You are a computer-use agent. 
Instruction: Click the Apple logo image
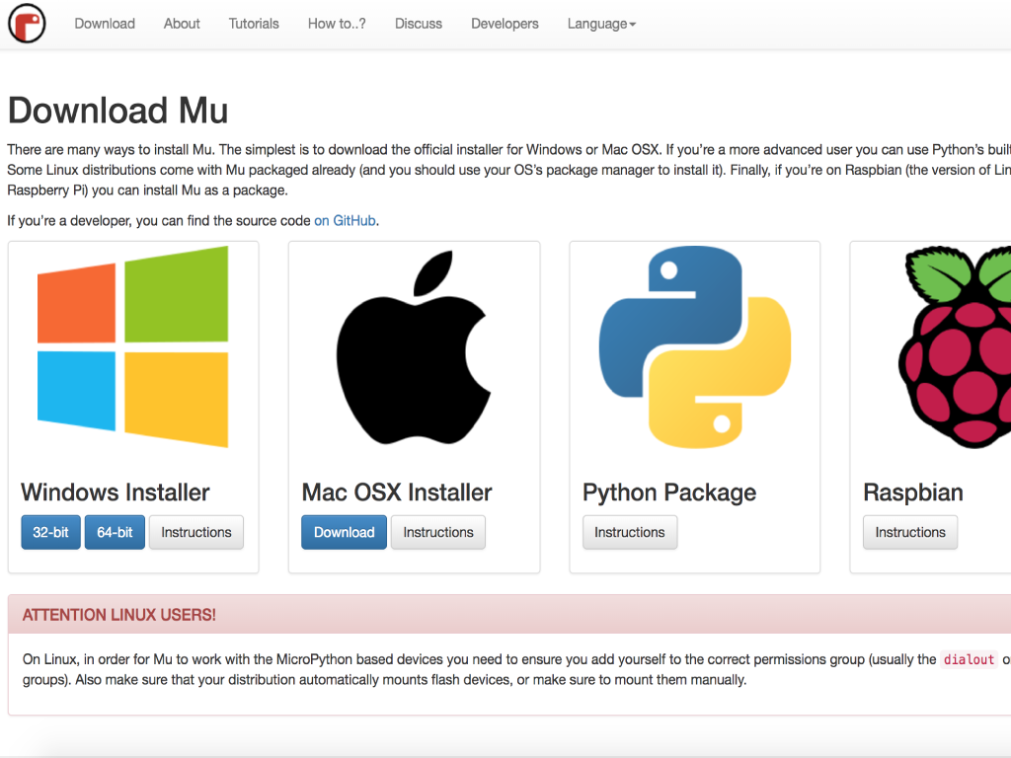coord(414,347)
